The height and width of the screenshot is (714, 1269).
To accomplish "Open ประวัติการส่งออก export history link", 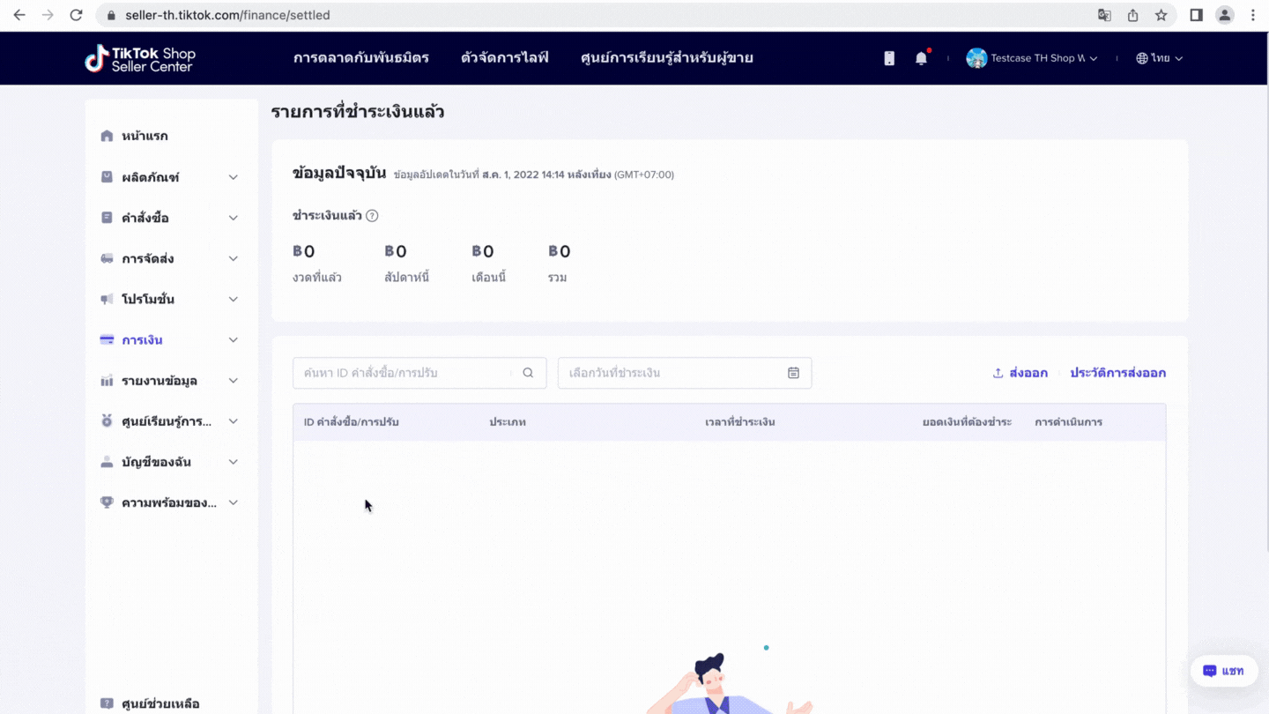I will tap(1118, 373).
